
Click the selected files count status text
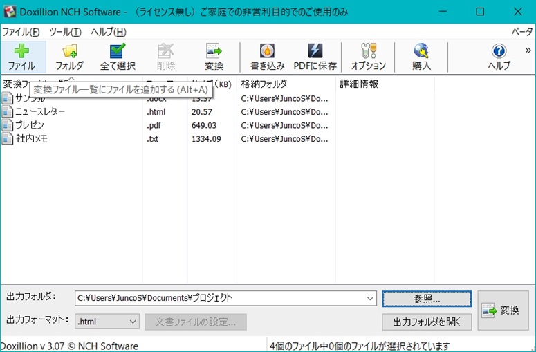pos(360,346)
